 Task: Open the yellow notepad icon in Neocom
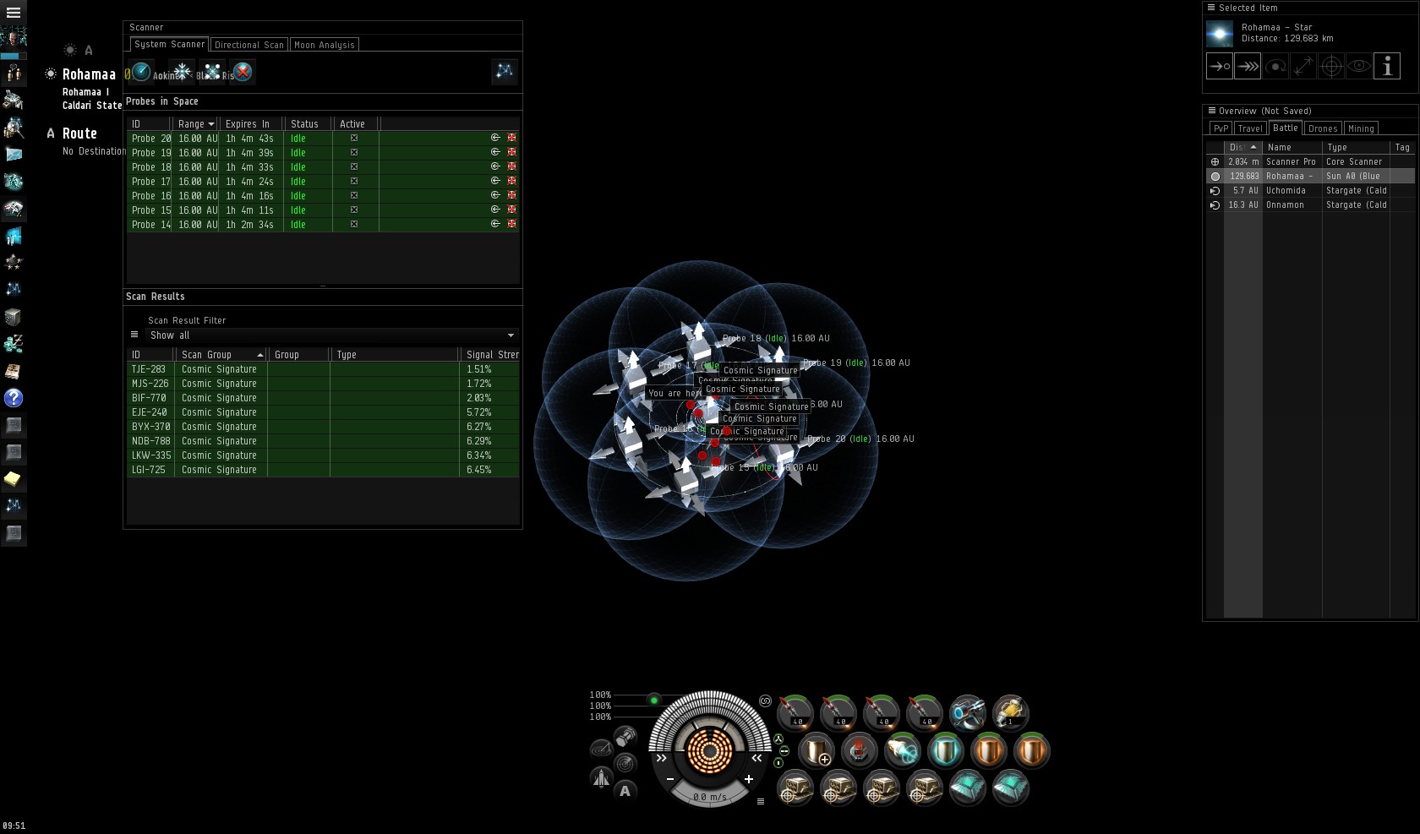(x=14, y=479)
